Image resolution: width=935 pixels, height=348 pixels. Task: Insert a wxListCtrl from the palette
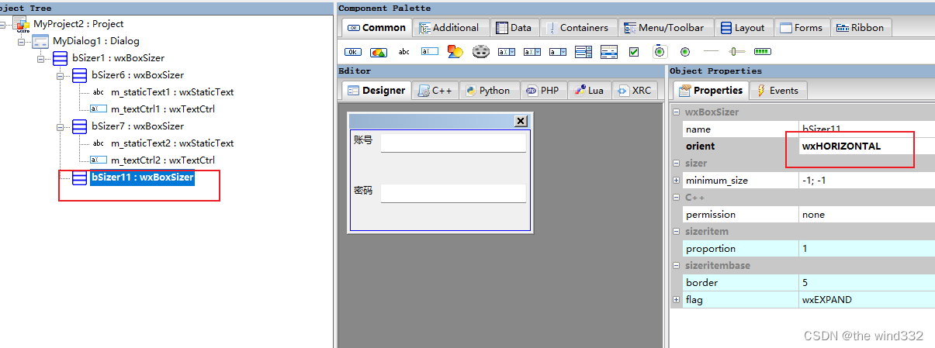click(x=609, y=52)
